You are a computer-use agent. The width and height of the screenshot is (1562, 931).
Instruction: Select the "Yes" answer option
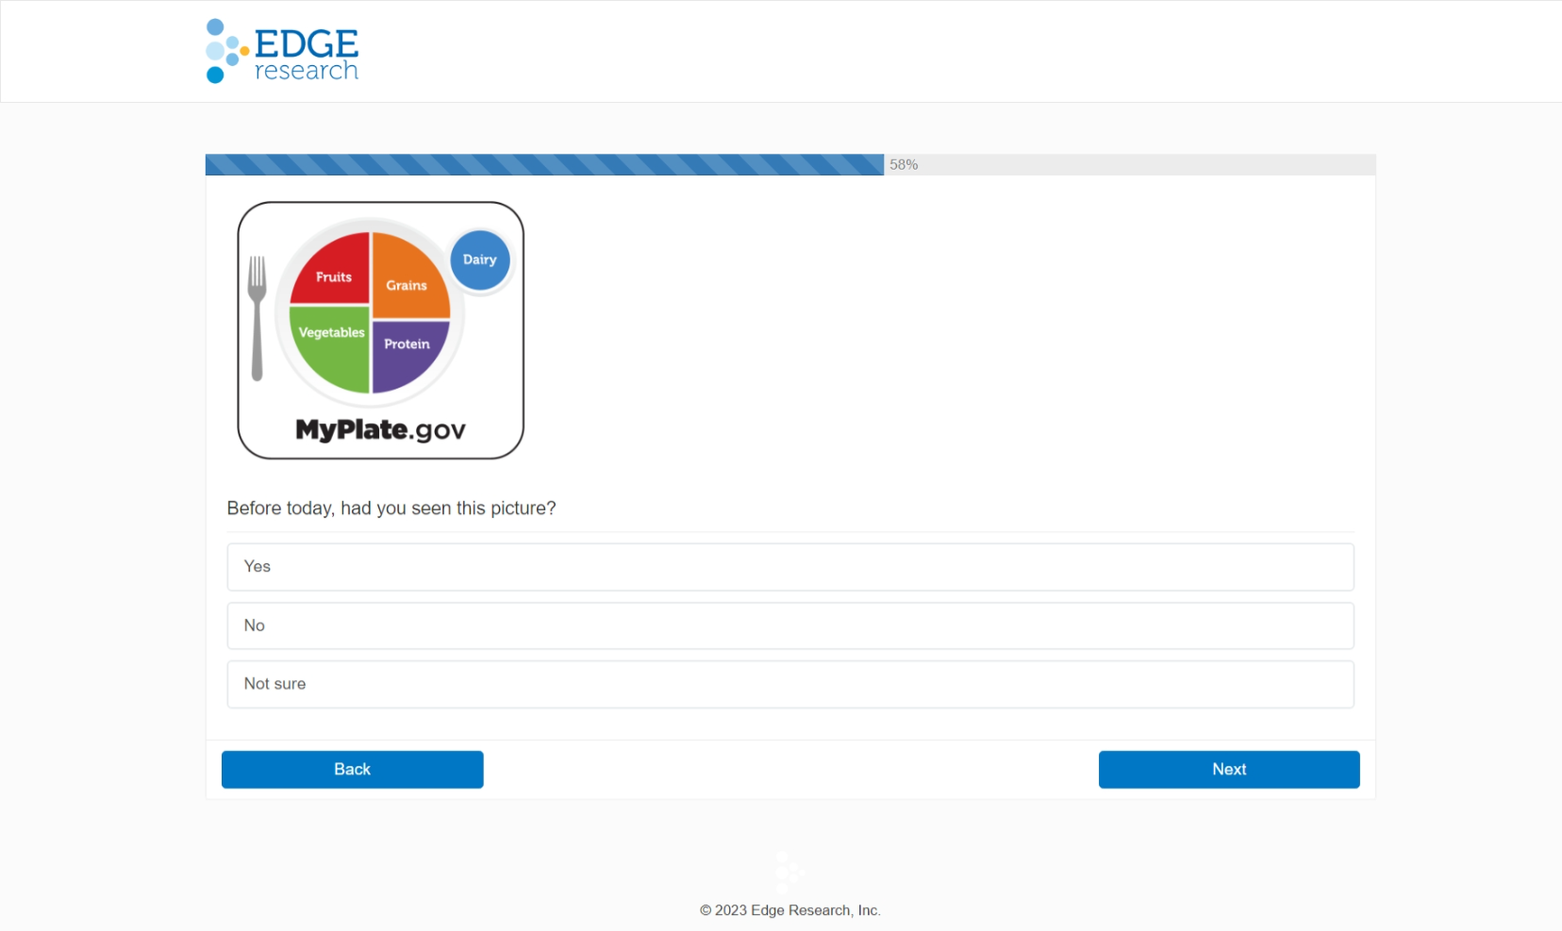coord(790,567)
